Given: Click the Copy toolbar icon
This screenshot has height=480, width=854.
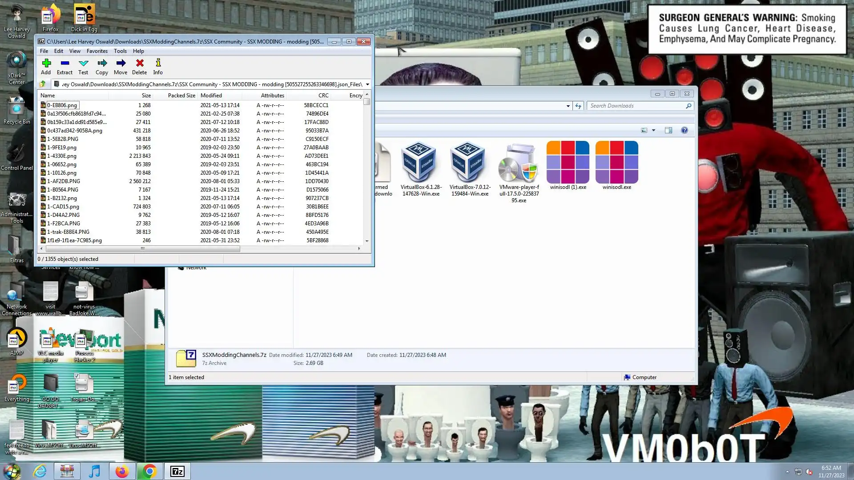Looking at the screenshot, I should click(x=102, y=66).
